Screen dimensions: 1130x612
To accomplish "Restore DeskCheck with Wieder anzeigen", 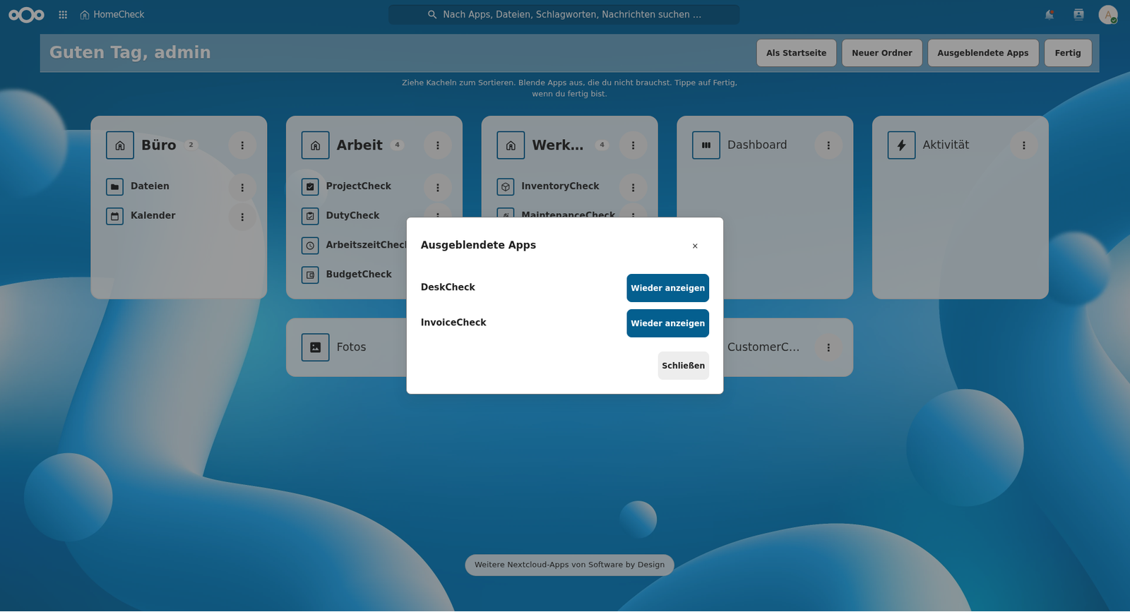I will pyautogui.click(x=668, y=288).
